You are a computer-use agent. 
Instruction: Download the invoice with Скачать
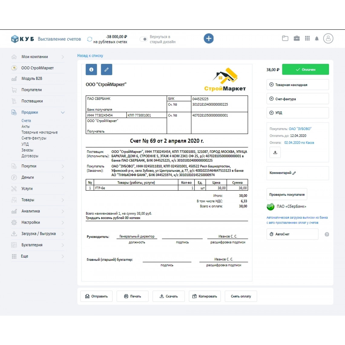click(x=169, y=296)
